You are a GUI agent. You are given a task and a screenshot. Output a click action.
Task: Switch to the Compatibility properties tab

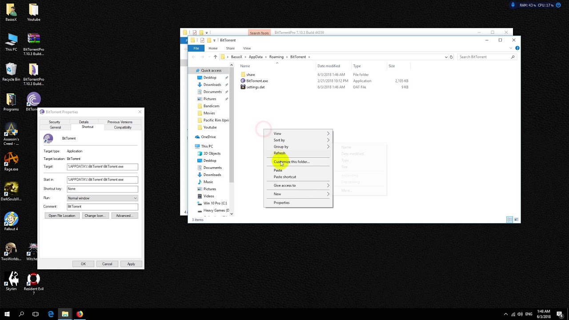coord(123,127)
